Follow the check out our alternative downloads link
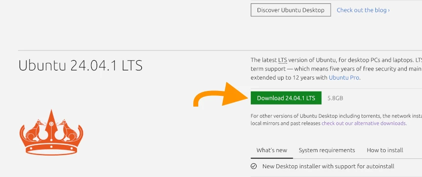 tap(364, 123)
